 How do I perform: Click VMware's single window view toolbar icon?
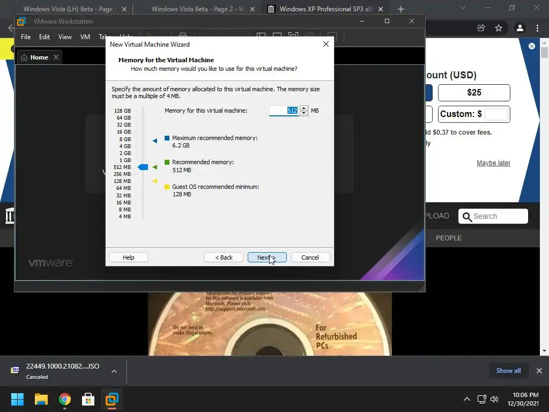(x=277, y=35)
